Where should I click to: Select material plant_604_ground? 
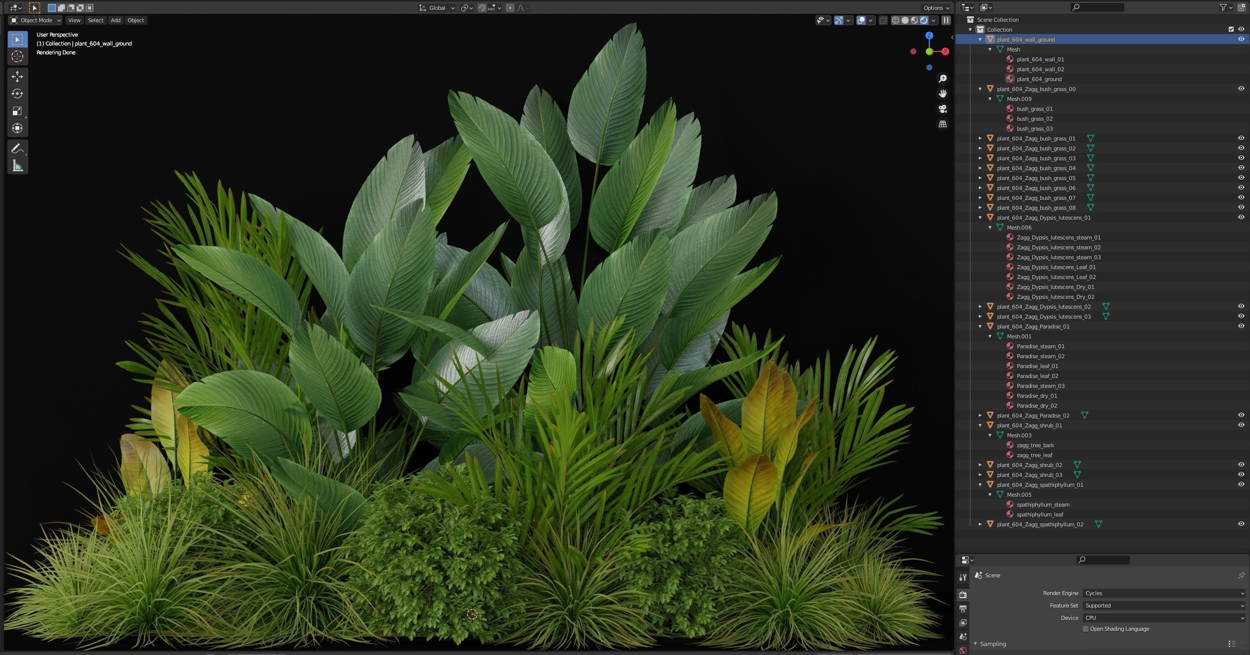pos(1039,79)
